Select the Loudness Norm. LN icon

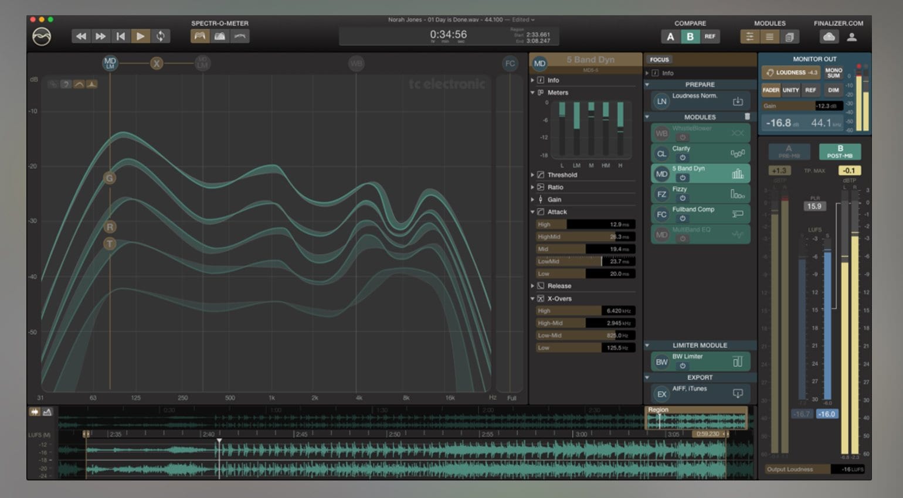click(661, 101)
